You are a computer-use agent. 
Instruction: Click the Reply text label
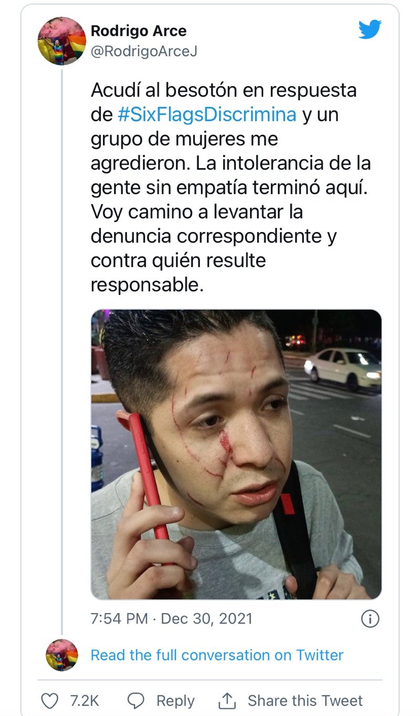(175, 701)
